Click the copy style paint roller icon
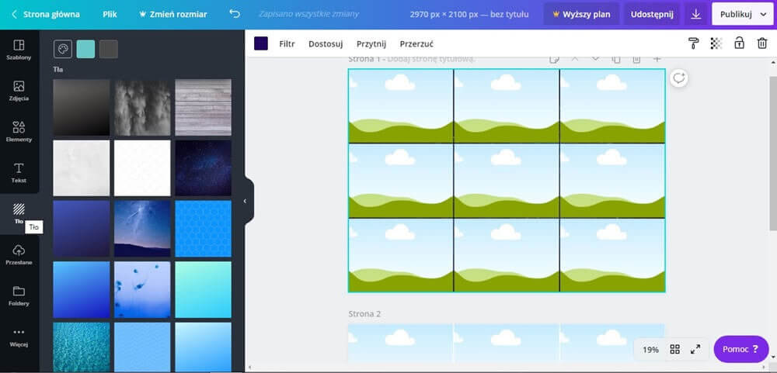This screenshot has height=373, width=777. pos(694,43)
